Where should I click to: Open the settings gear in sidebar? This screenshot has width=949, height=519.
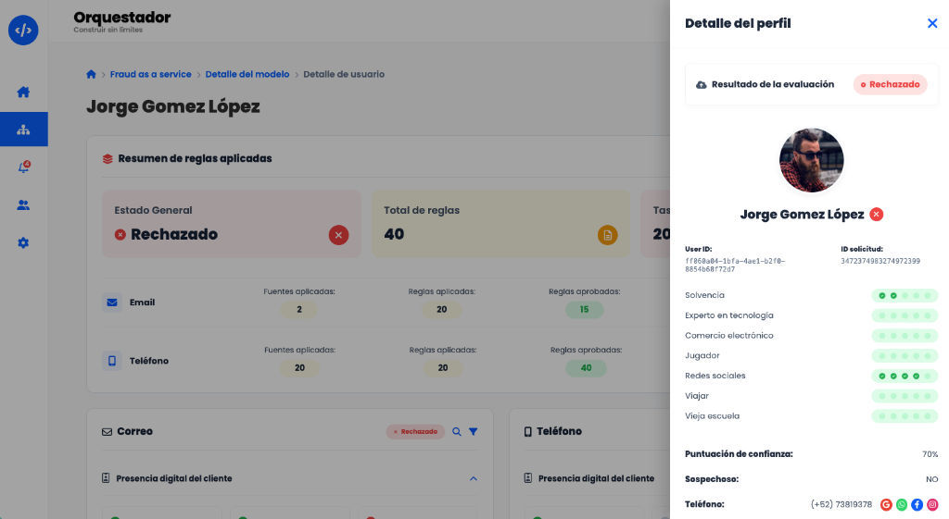point(23,243)
